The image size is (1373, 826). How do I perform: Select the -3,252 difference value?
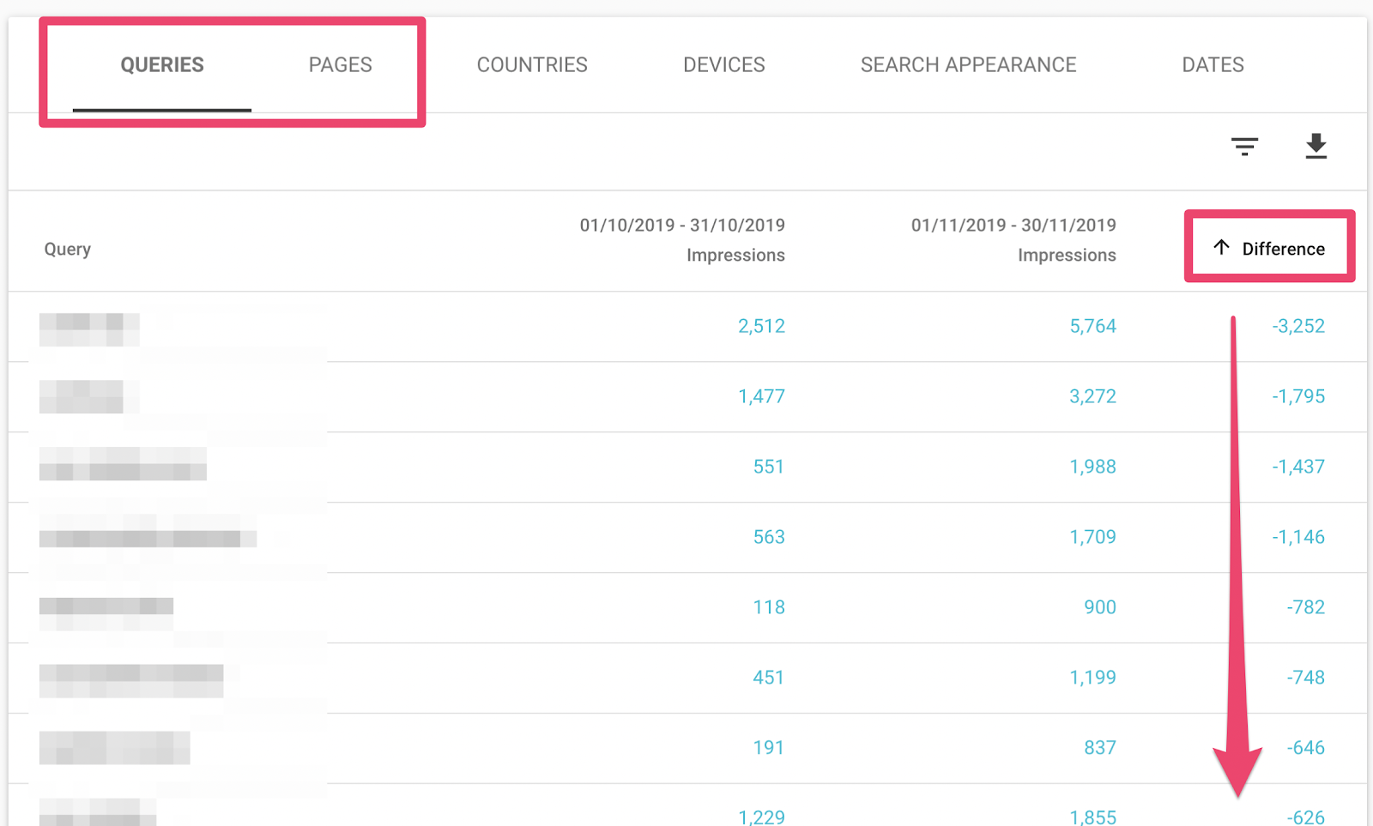1298,326
